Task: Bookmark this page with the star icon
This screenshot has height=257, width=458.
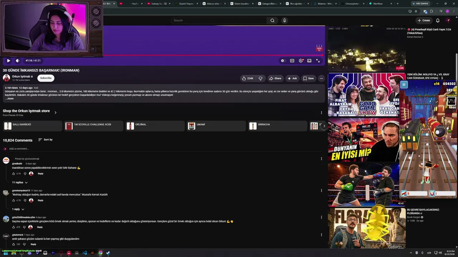Action: click(416, 11)
